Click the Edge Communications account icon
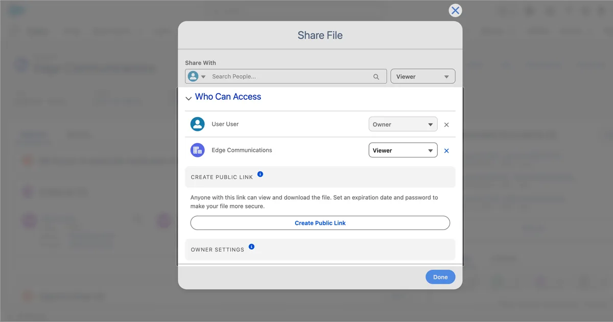613x322 pixels. coord(198,150)
